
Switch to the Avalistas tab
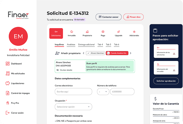pyautogui.click(x=71, y=44)
